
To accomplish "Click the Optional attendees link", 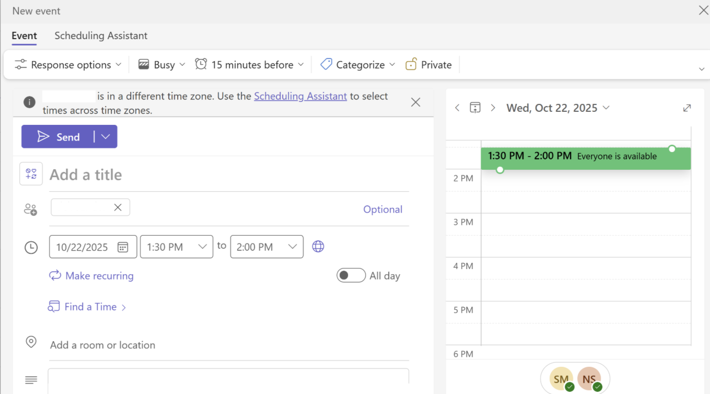I will point(383,210).
